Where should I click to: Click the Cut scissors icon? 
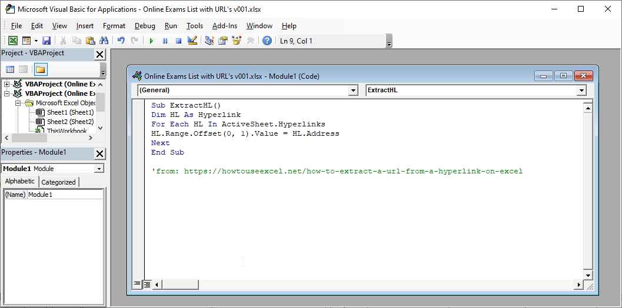63,41
